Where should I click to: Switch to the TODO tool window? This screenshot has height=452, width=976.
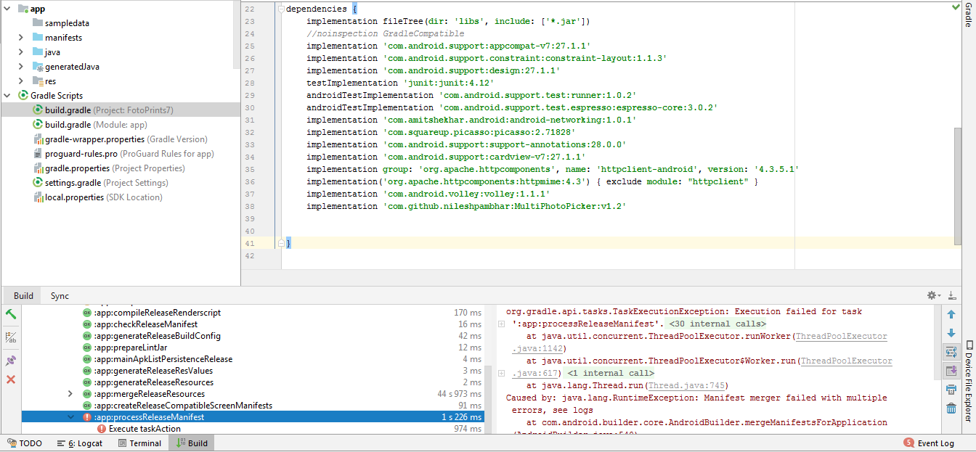(24, 443)
